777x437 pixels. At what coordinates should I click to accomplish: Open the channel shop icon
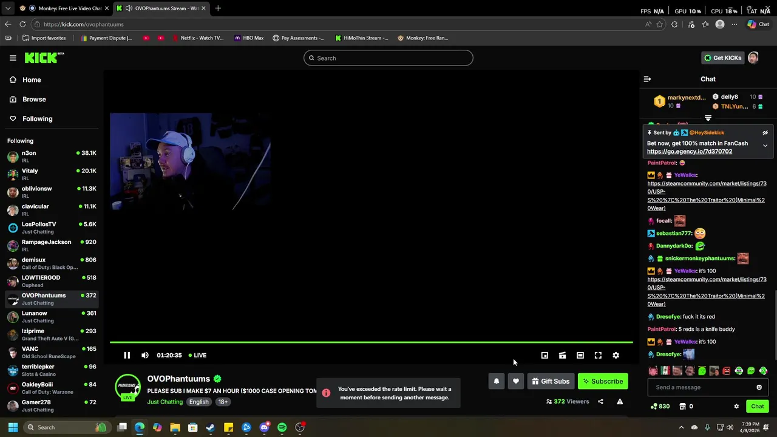pos(682,407)
